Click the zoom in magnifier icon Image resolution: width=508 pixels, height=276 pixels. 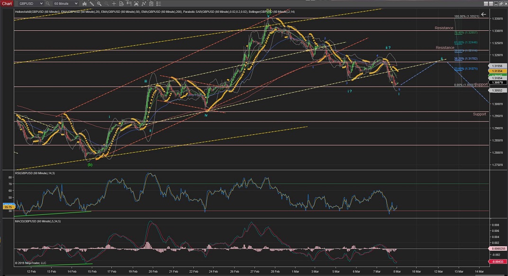coord(99,3)
